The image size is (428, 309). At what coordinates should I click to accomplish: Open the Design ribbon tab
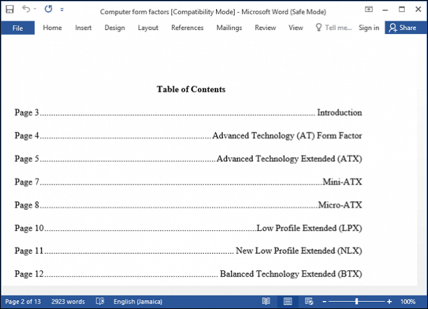pyautogui.click(x=114, y=28)
